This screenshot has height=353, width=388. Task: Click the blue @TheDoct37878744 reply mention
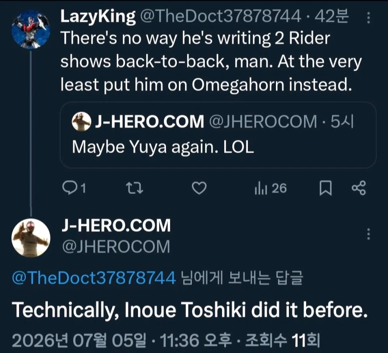[x=94, y=277]
